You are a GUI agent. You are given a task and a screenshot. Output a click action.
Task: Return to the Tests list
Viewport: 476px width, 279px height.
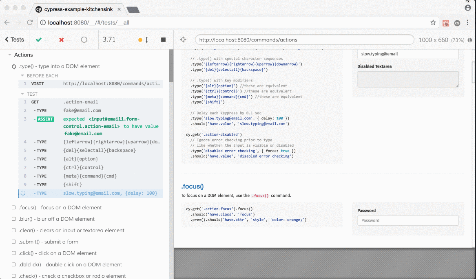[x=14, y=40]
